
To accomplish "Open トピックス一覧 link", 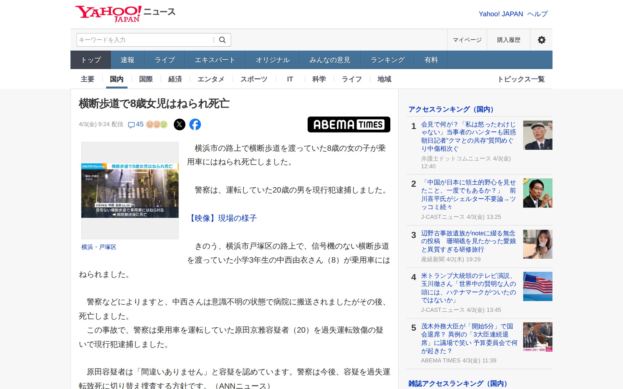I will (x=521, y=79).
